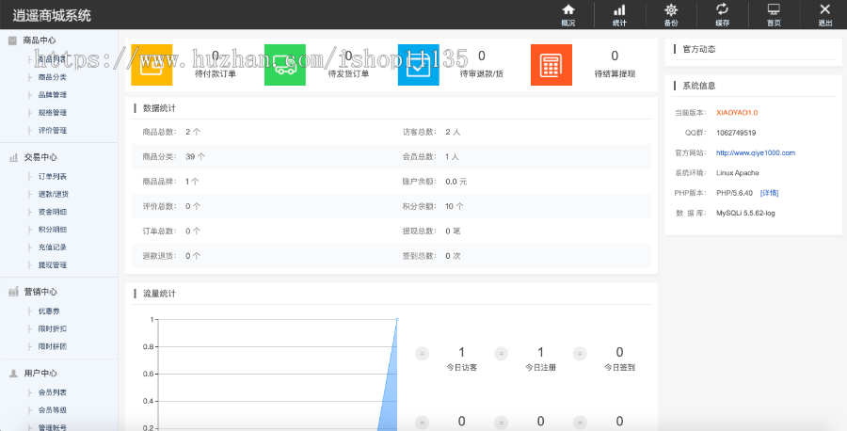Collapse the 商品中心 sidebar section

click(x=40, y=40)
